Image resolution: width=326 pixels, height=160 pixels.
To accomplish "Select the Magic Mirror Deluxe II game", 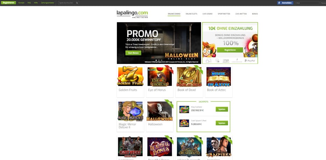I will (130, 111).
